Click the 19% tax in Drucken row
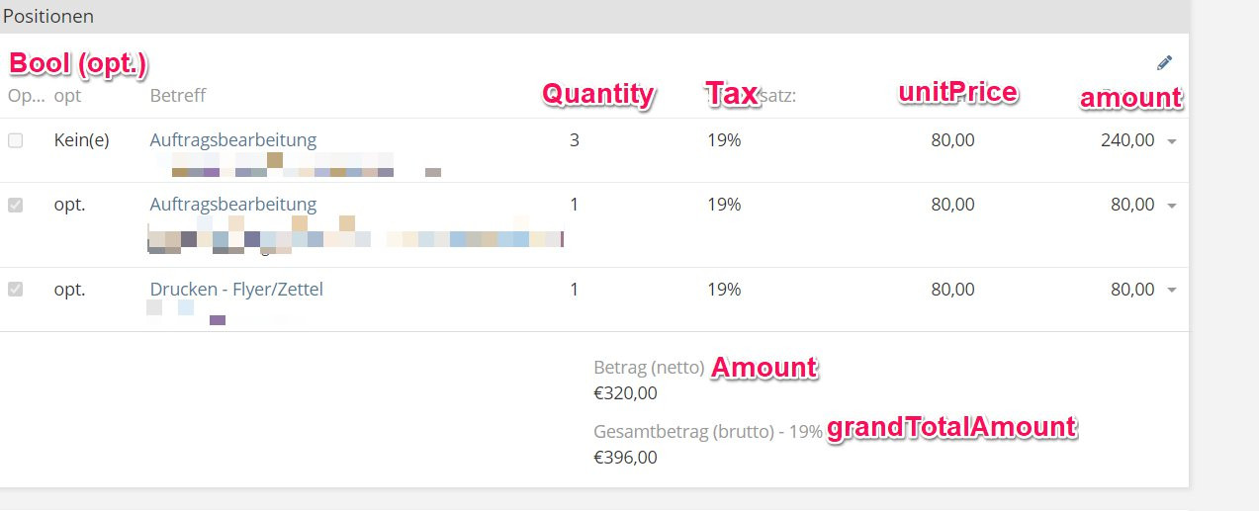1259x511 pixels. click(x=724, y=289)
